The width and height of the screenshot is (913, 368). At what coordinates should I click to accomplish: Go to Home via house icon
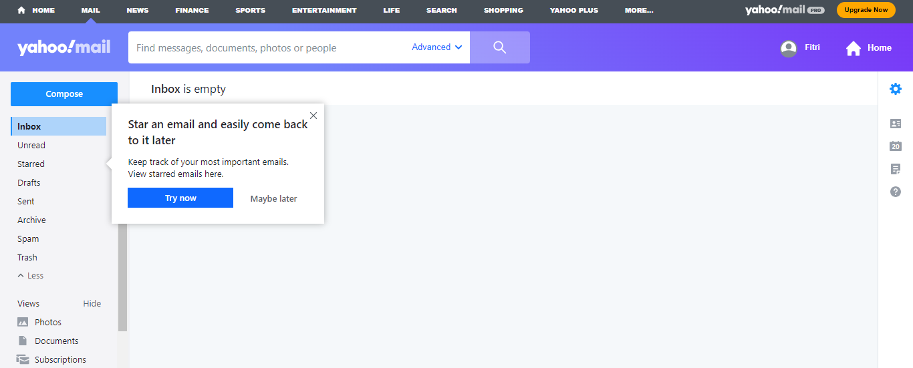(854, 48)
